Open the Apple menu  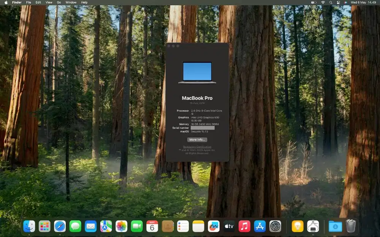6,2
